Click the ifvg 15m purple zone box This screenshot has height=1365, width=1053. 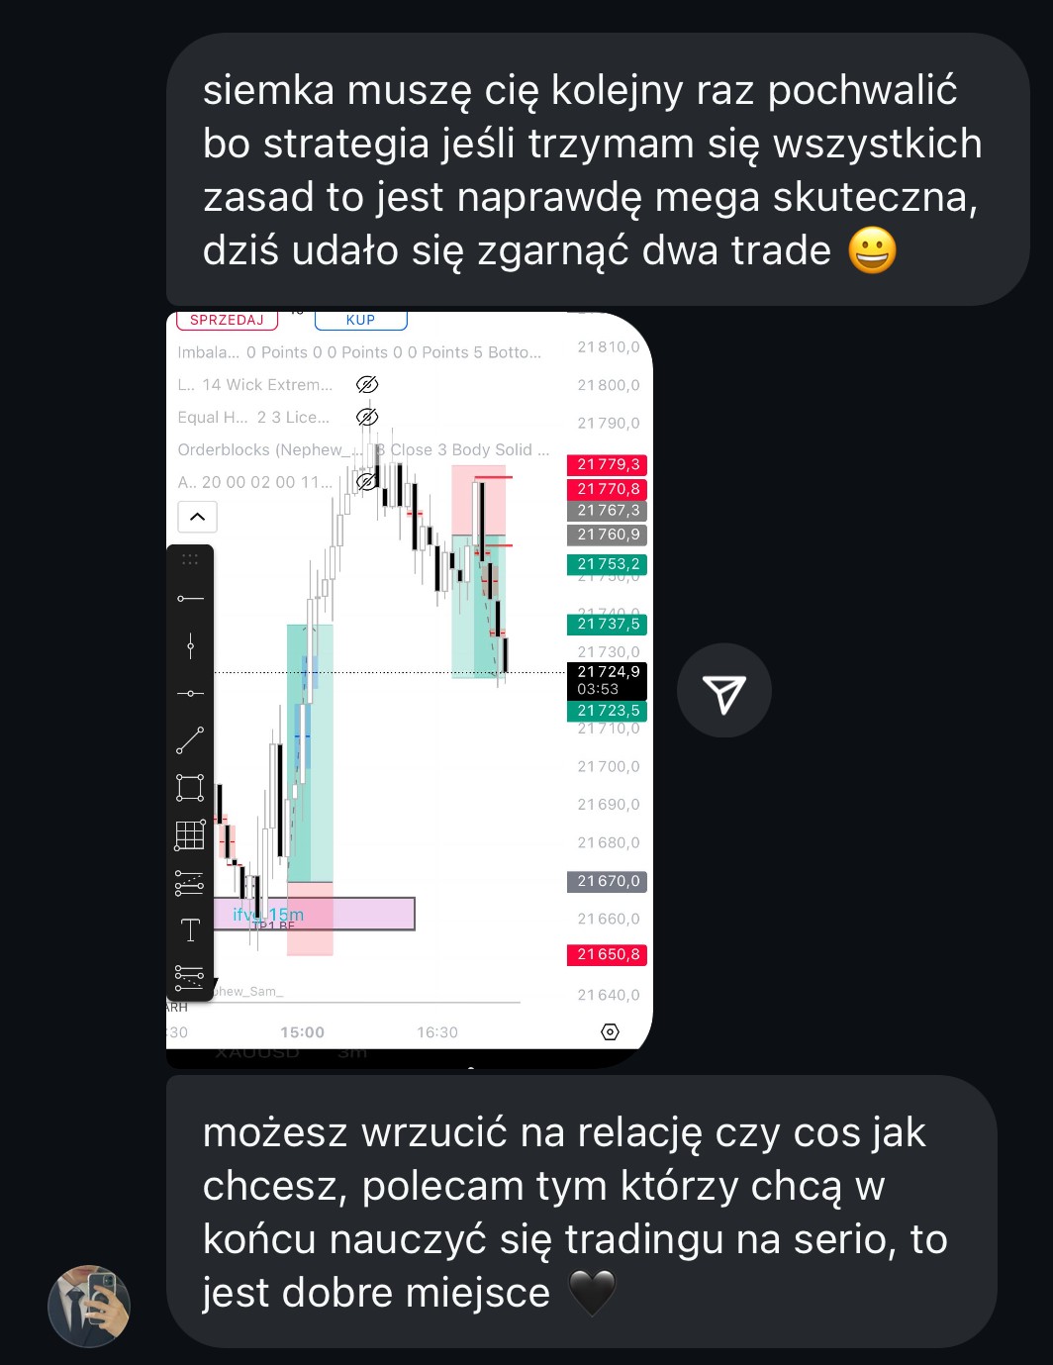314,914
